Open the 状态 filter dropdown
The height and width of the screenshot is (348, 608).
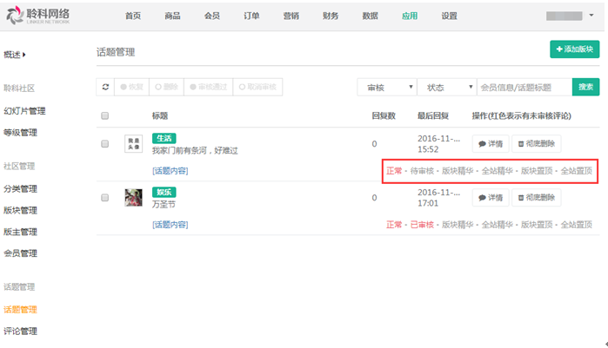[x=445, y=87]
